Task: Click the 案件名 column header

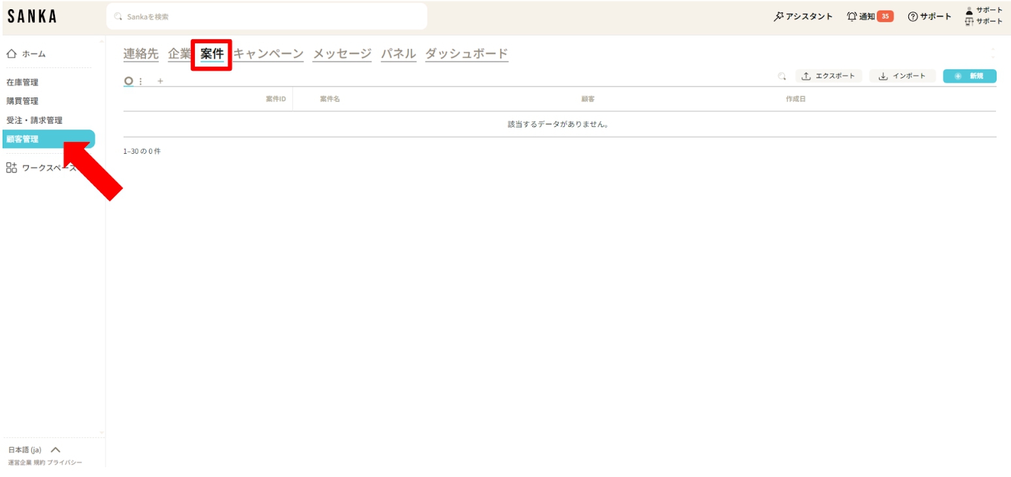Action: [330, 99]
